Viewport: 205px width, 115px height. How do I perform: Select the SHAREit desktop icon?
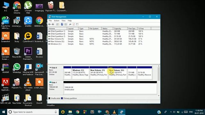[28, 22]
